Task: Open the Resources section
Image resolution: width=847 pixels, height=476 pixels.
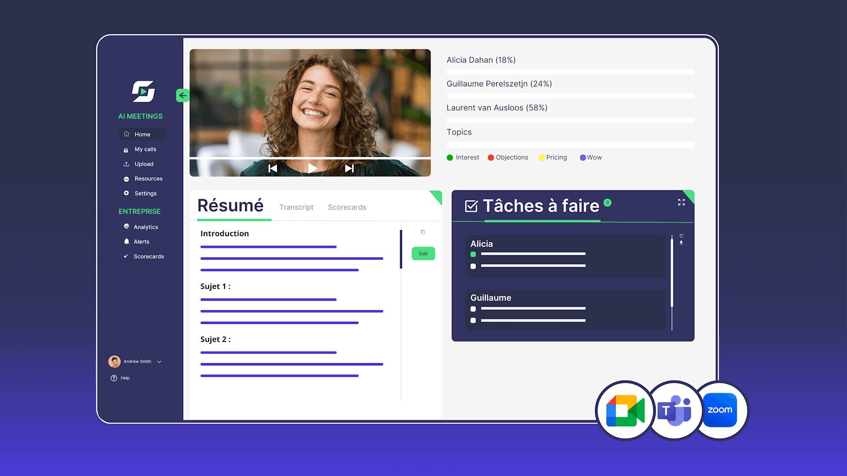Action: click(148, 178)
